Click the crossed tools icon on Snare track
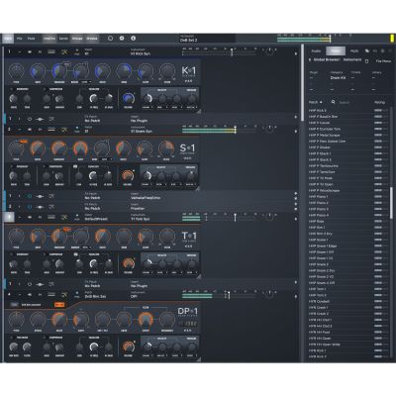This screenshot has width=396, height=396. tap(64, 130)
